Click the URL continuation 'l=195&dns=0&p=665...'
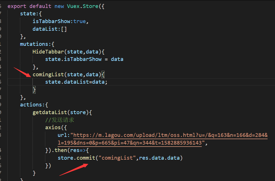This screenshot has height=181, width=275. (130, 143)
